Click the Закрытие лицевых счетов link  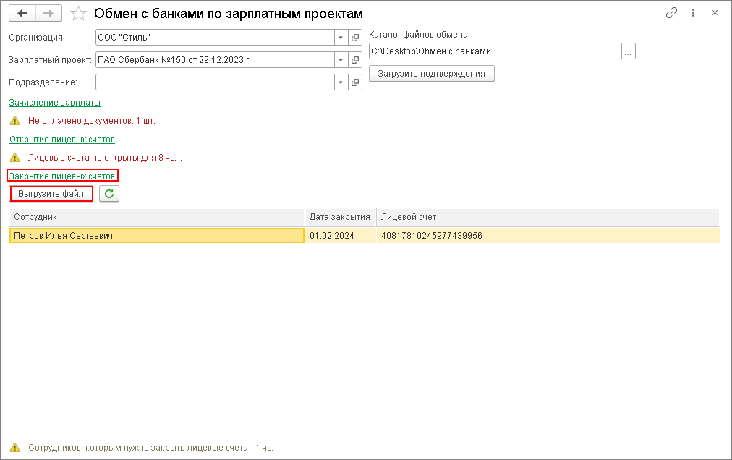click(62, 176)
